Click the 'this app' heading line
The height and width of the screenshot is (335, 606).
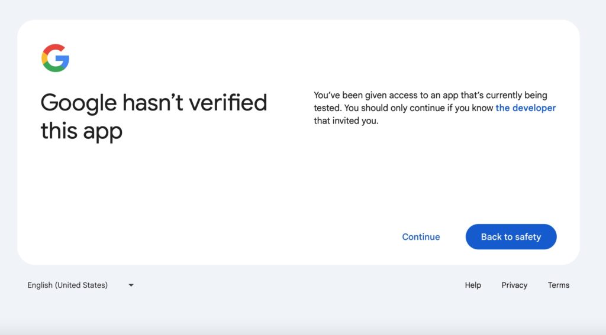81,131
